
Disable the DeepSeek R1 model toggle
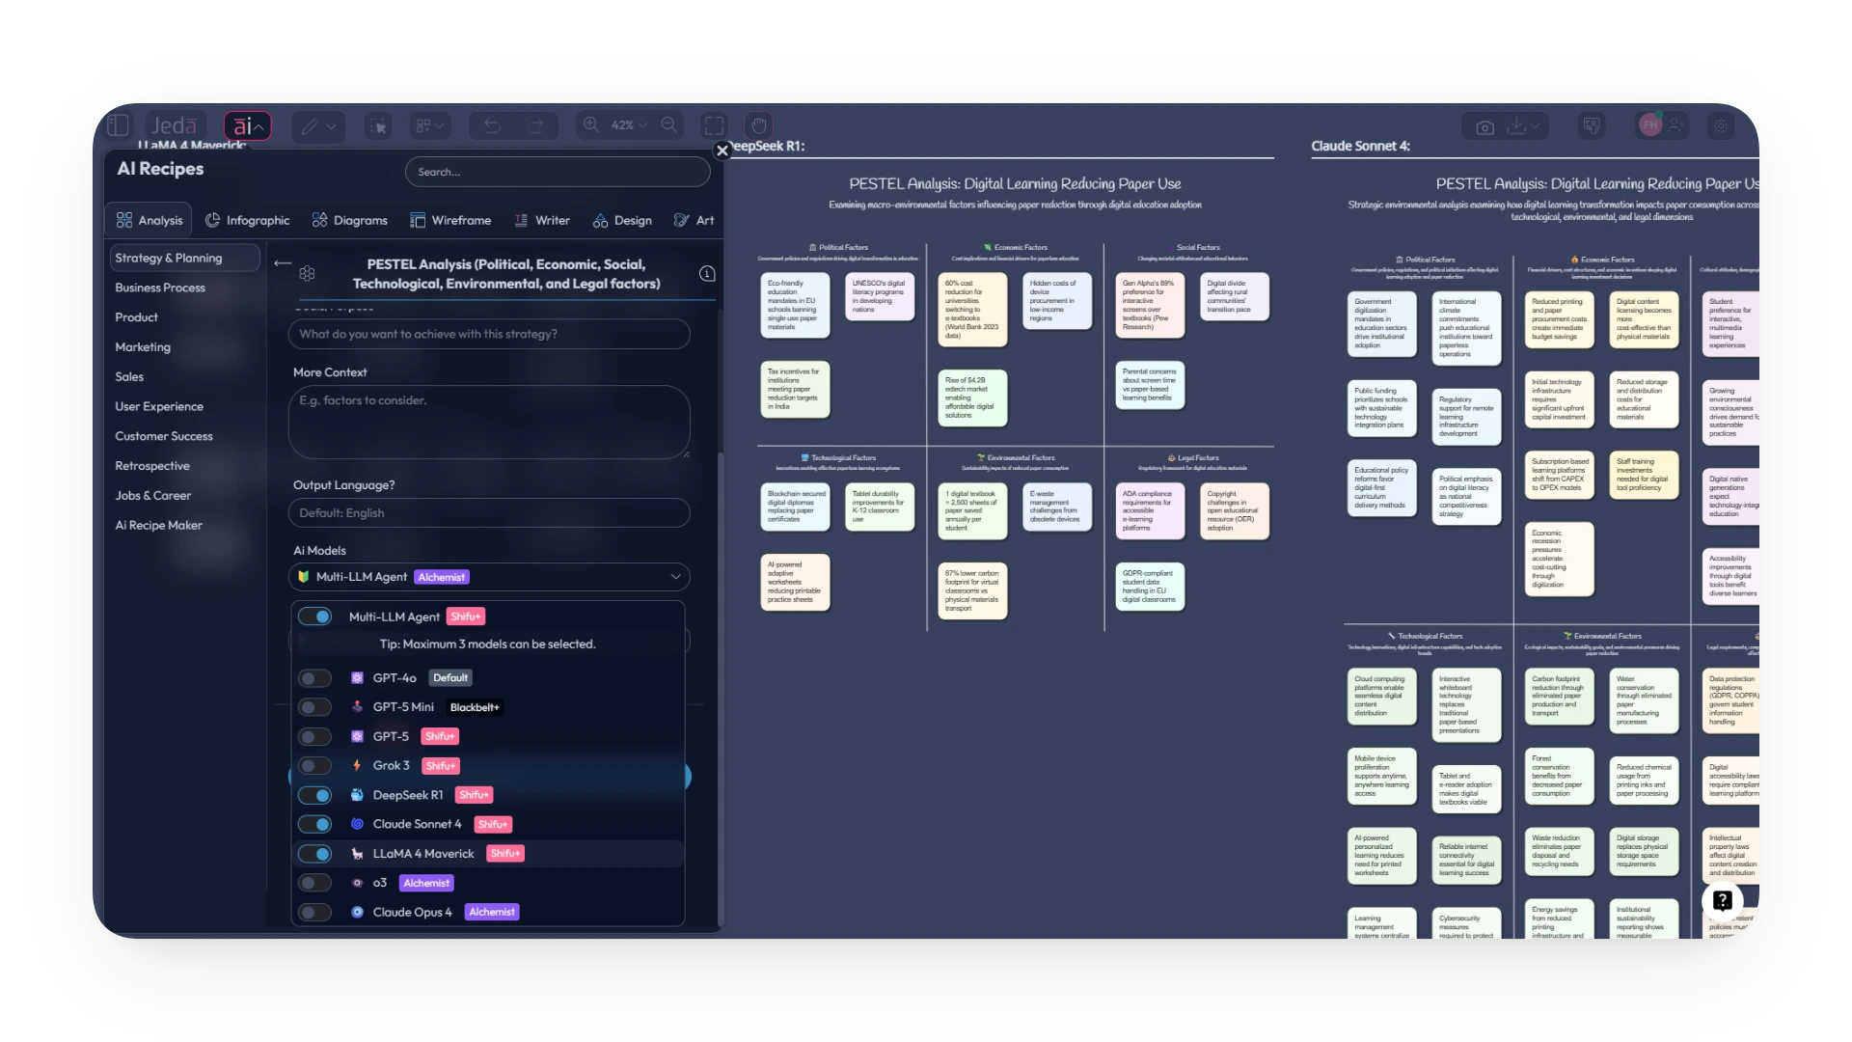pyautogui.click(x=315, y=795)
